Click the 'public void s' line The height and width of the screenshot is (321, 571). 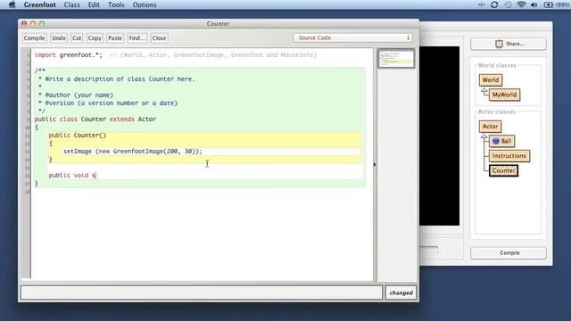pos(72,175)
